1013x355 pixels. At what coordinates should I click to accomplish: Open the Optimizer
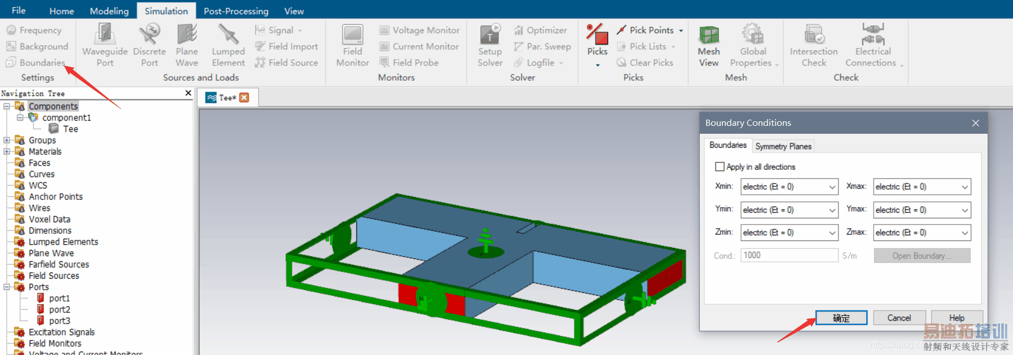click(x=540, y=30)
